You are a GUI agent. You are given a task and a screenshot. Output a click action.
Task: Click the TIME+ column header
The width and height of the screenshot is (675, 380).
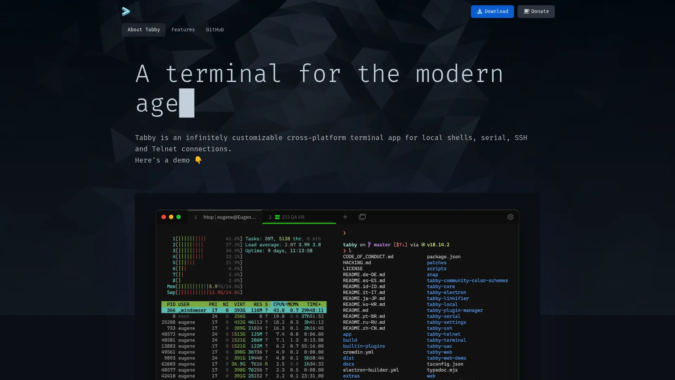(x=314, y=304)
